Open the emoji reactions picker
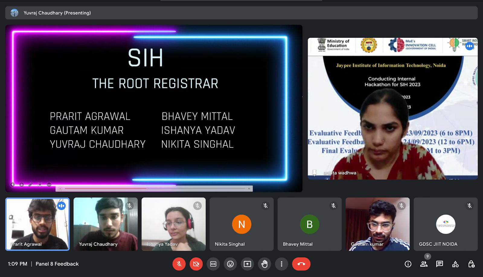The width and height of the screenshot is (483, 277). (230, 264)
